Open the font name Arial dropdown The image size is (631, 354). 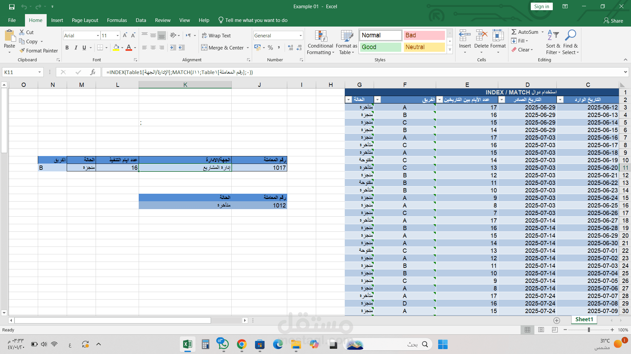click(x=98, y=35)
